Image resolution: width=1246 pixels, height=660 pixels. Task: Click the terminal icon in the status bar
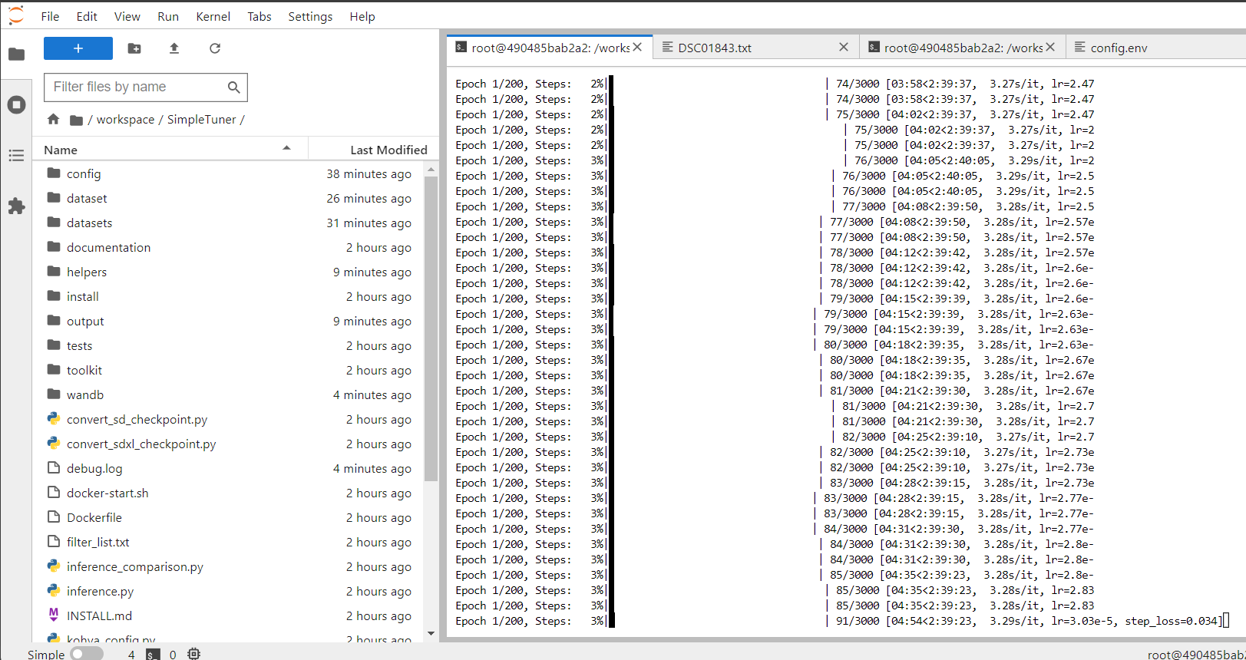153,654
